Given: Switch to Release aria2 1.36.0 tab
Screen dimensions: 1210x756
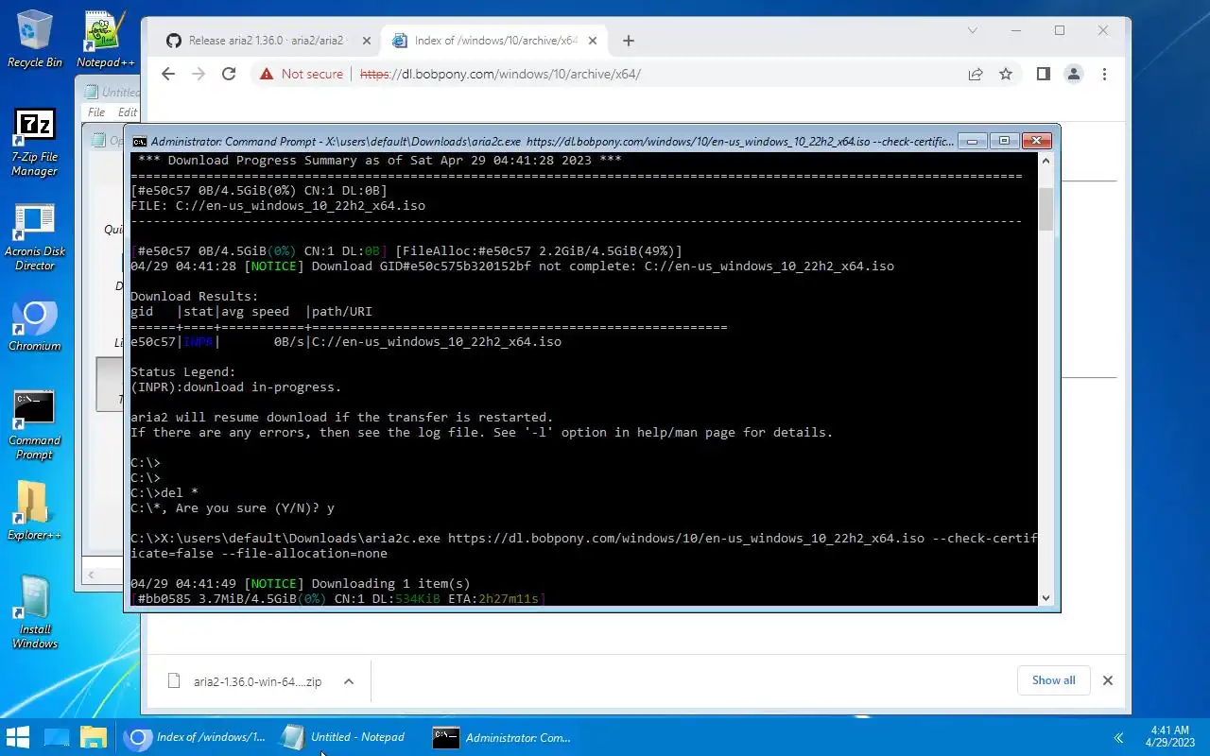Looking at the screenshot, I should click(268, 41).
